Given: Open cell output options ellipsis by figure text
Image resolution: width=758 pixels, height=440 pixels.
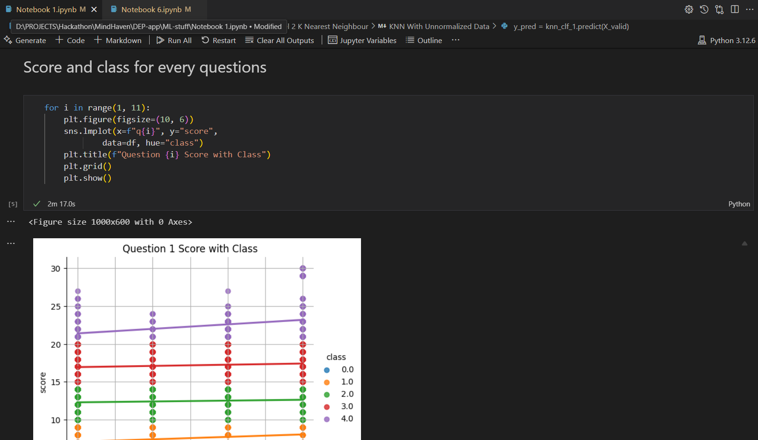Looking at the screenshot, I should 11,222.
